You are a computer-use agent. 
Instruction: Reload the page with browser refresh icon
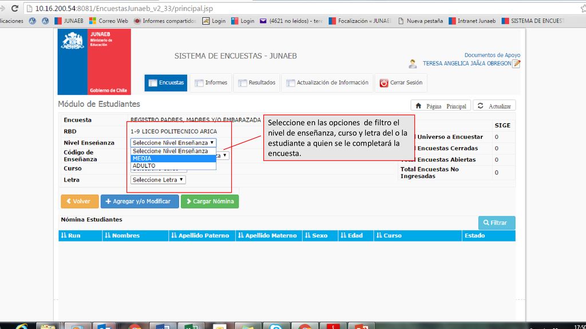(14, 8)
